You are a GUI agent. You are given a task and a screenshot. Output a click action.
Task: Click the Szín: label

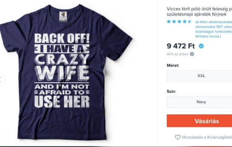pos(171,91)
